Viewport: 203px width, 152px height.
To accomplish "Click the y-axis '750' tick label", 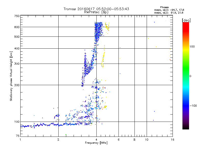I will [17, 16].
